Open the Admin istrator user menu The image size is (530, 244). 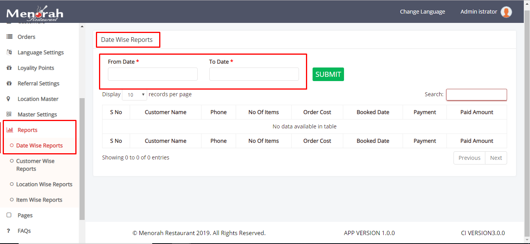478,12
